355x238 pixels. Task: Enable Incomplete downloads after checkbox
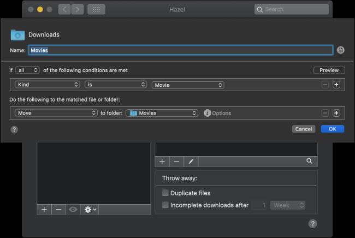click(165, 205)
